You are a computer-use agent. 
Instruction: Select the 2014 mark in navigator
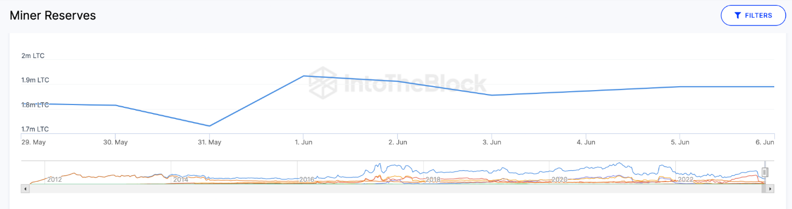pyautogui.click(x=181, y=179)
